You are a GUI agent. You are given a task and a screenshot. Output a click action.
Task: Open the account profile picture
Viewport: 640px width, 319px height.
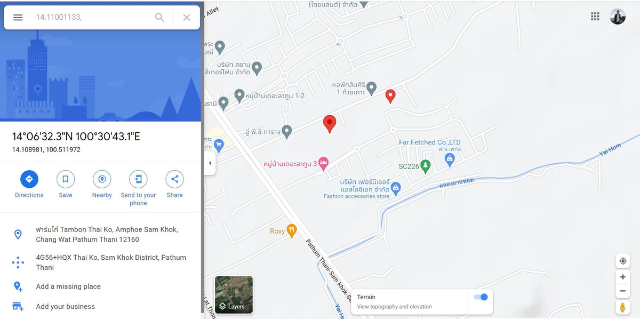[618, 17]
